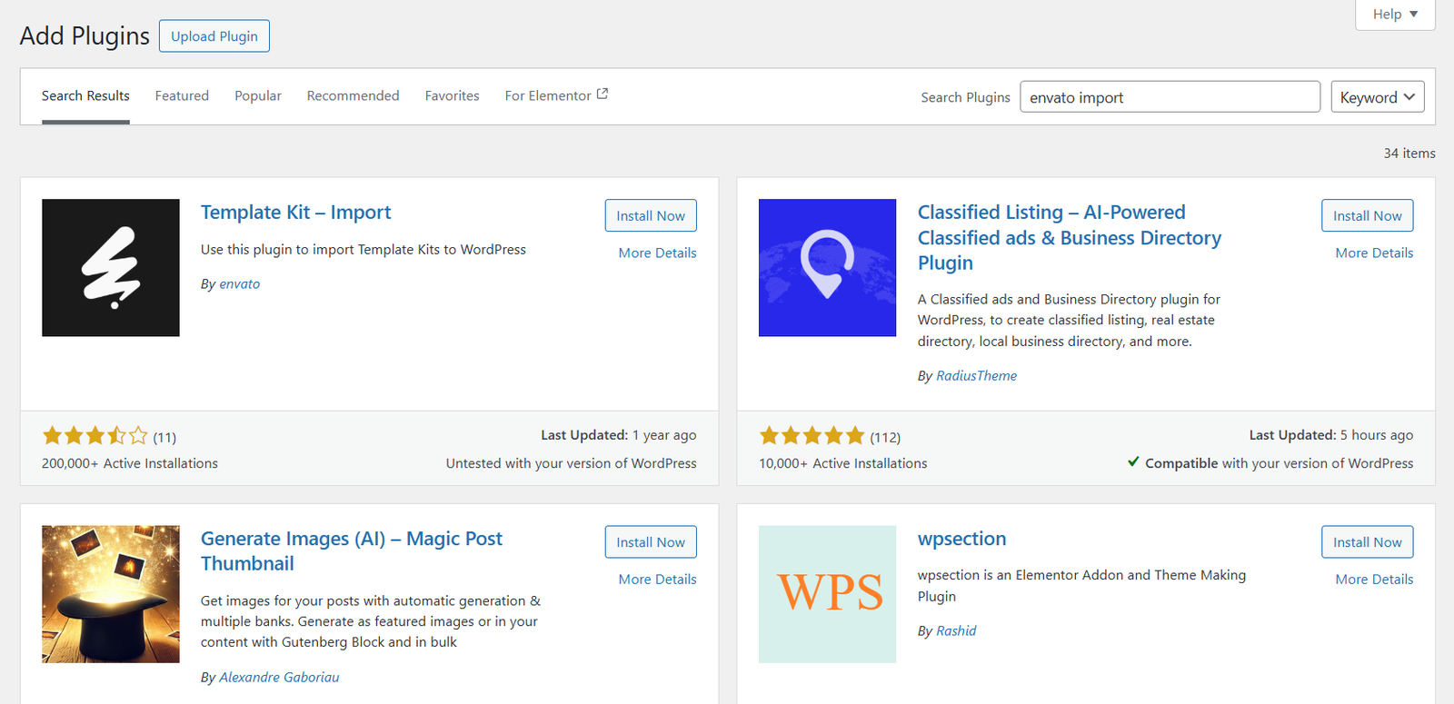Open the Keyword search type dropdown
This screenshot has width=1454, height=704.
pos(1377,97)
